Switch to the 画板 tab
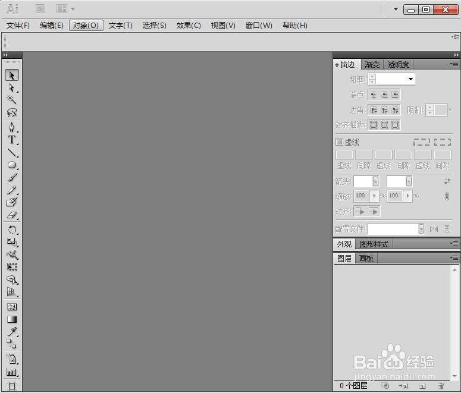 [x=366, y=259]
